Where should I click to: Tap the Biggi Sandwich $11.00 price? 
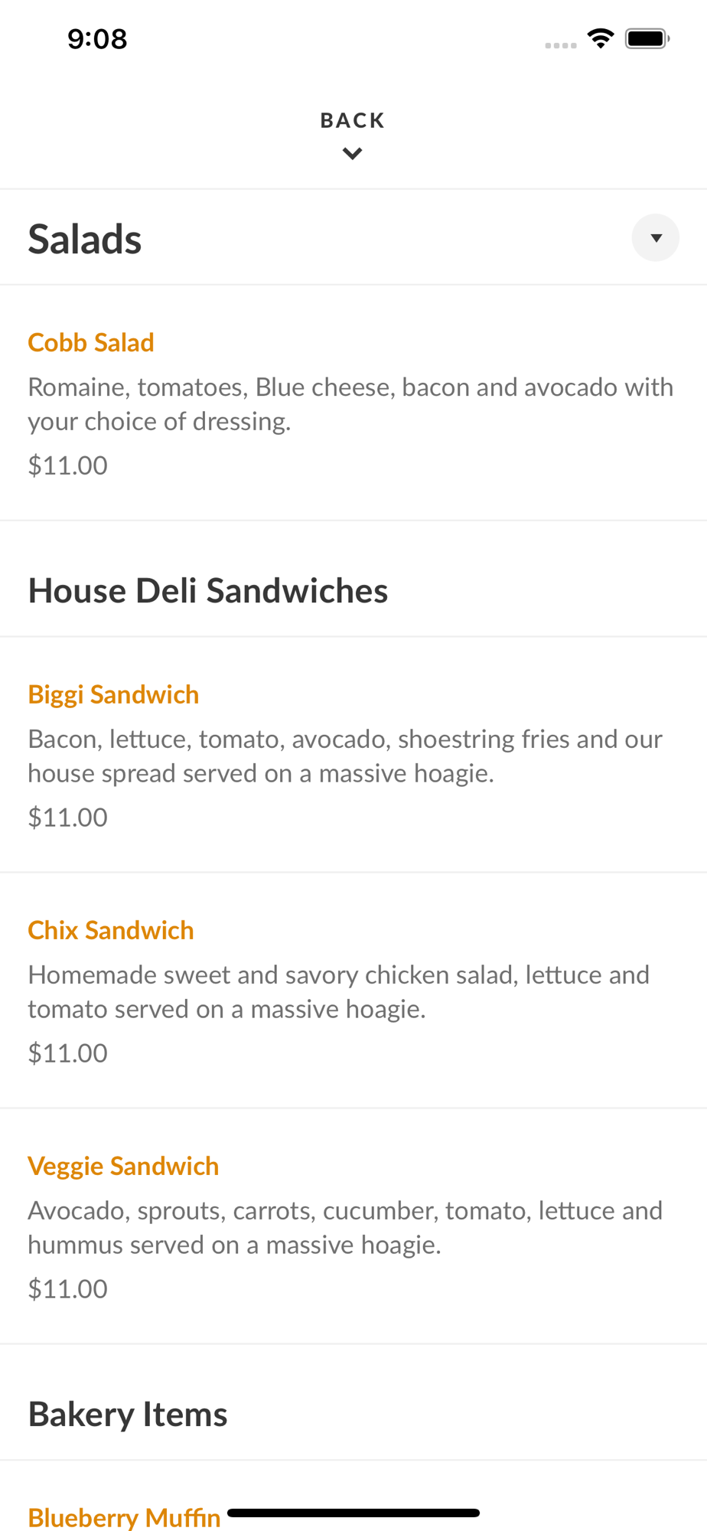68,818
